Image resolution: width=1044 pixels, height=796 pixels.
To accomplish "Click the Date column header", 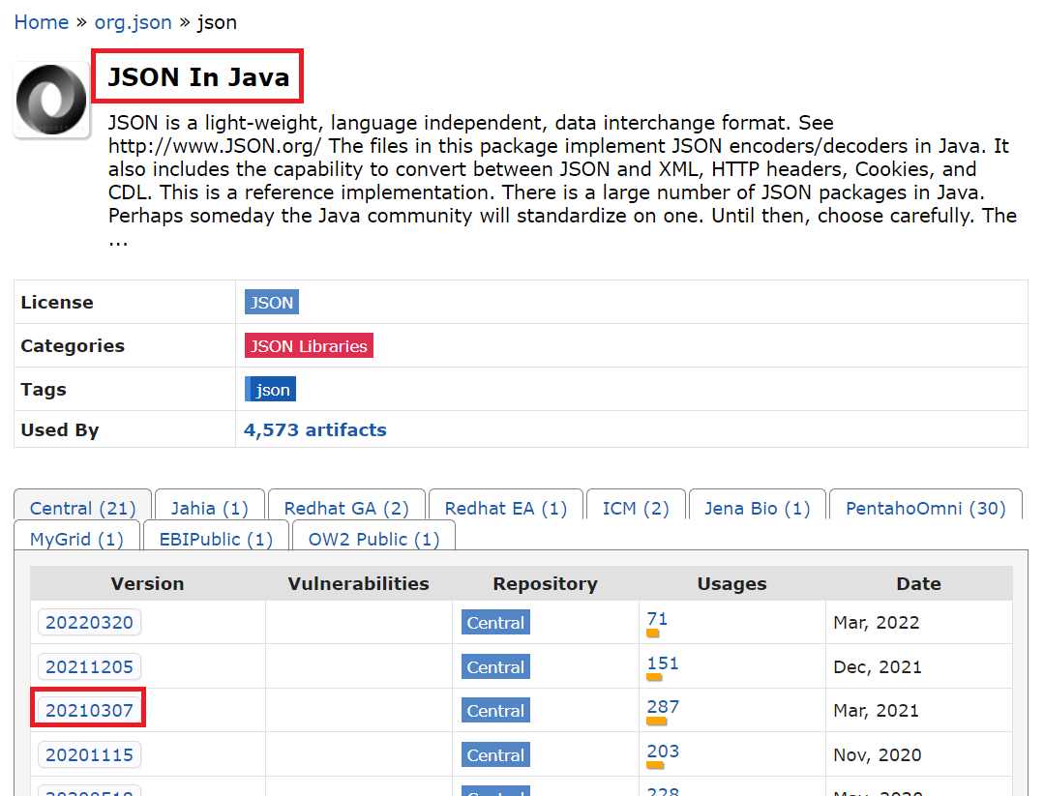I will [x=919, y=583].
